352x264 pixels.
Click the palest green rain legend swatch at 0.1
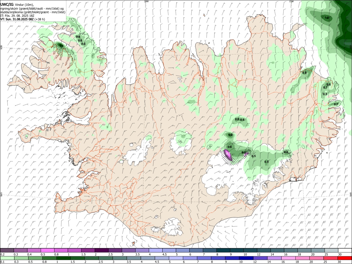click(7, 258)
